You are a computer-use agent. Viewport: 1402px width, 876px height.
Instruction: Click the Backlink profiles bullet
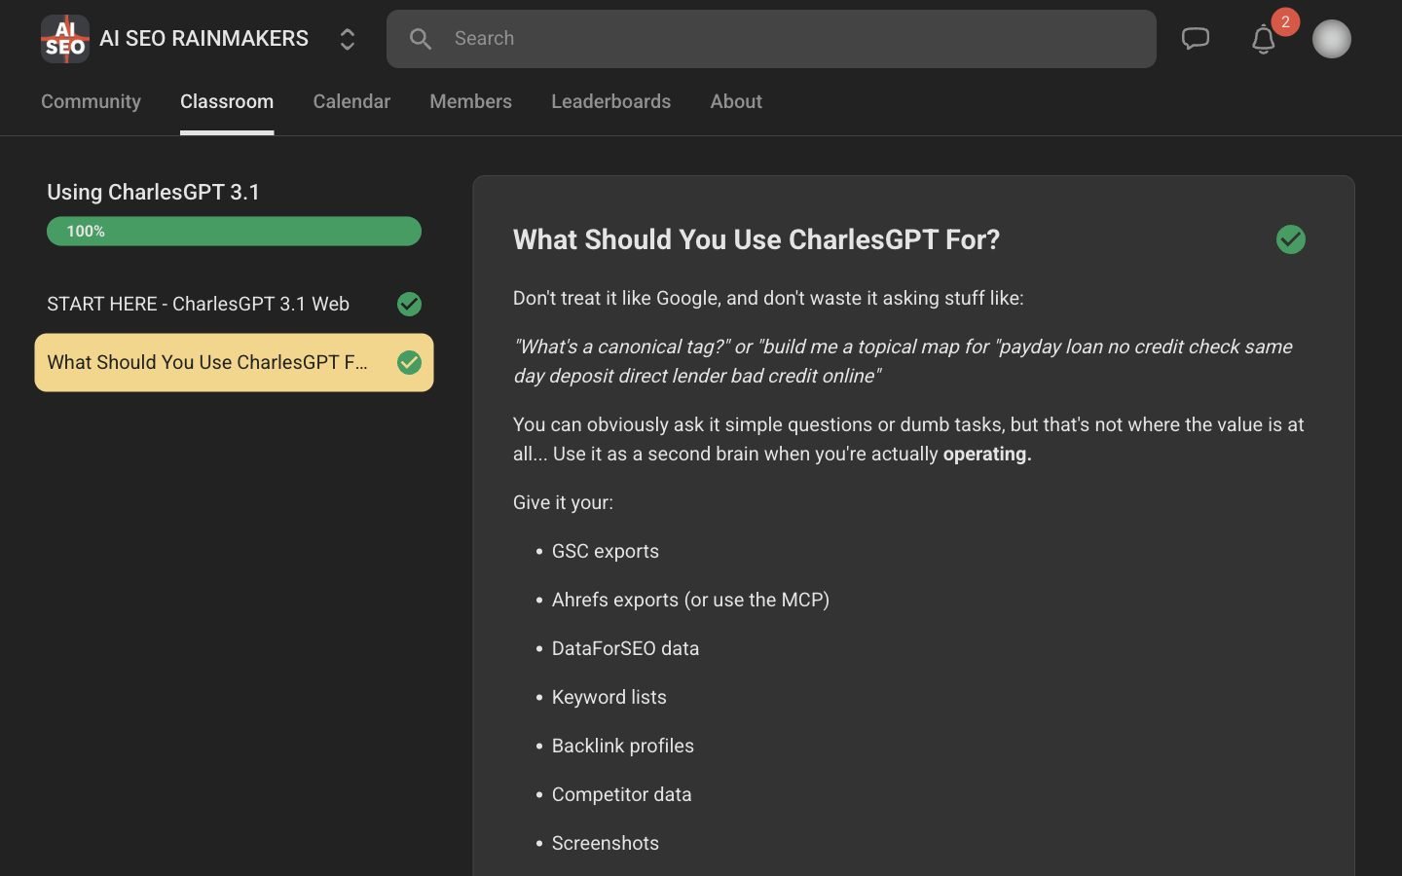tap(622, 746)
